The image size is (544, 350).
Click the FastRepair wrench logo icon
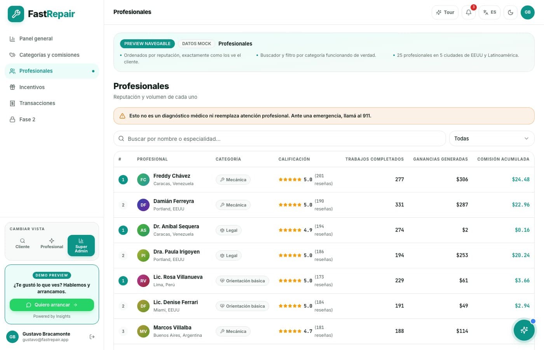pos(16,14)
